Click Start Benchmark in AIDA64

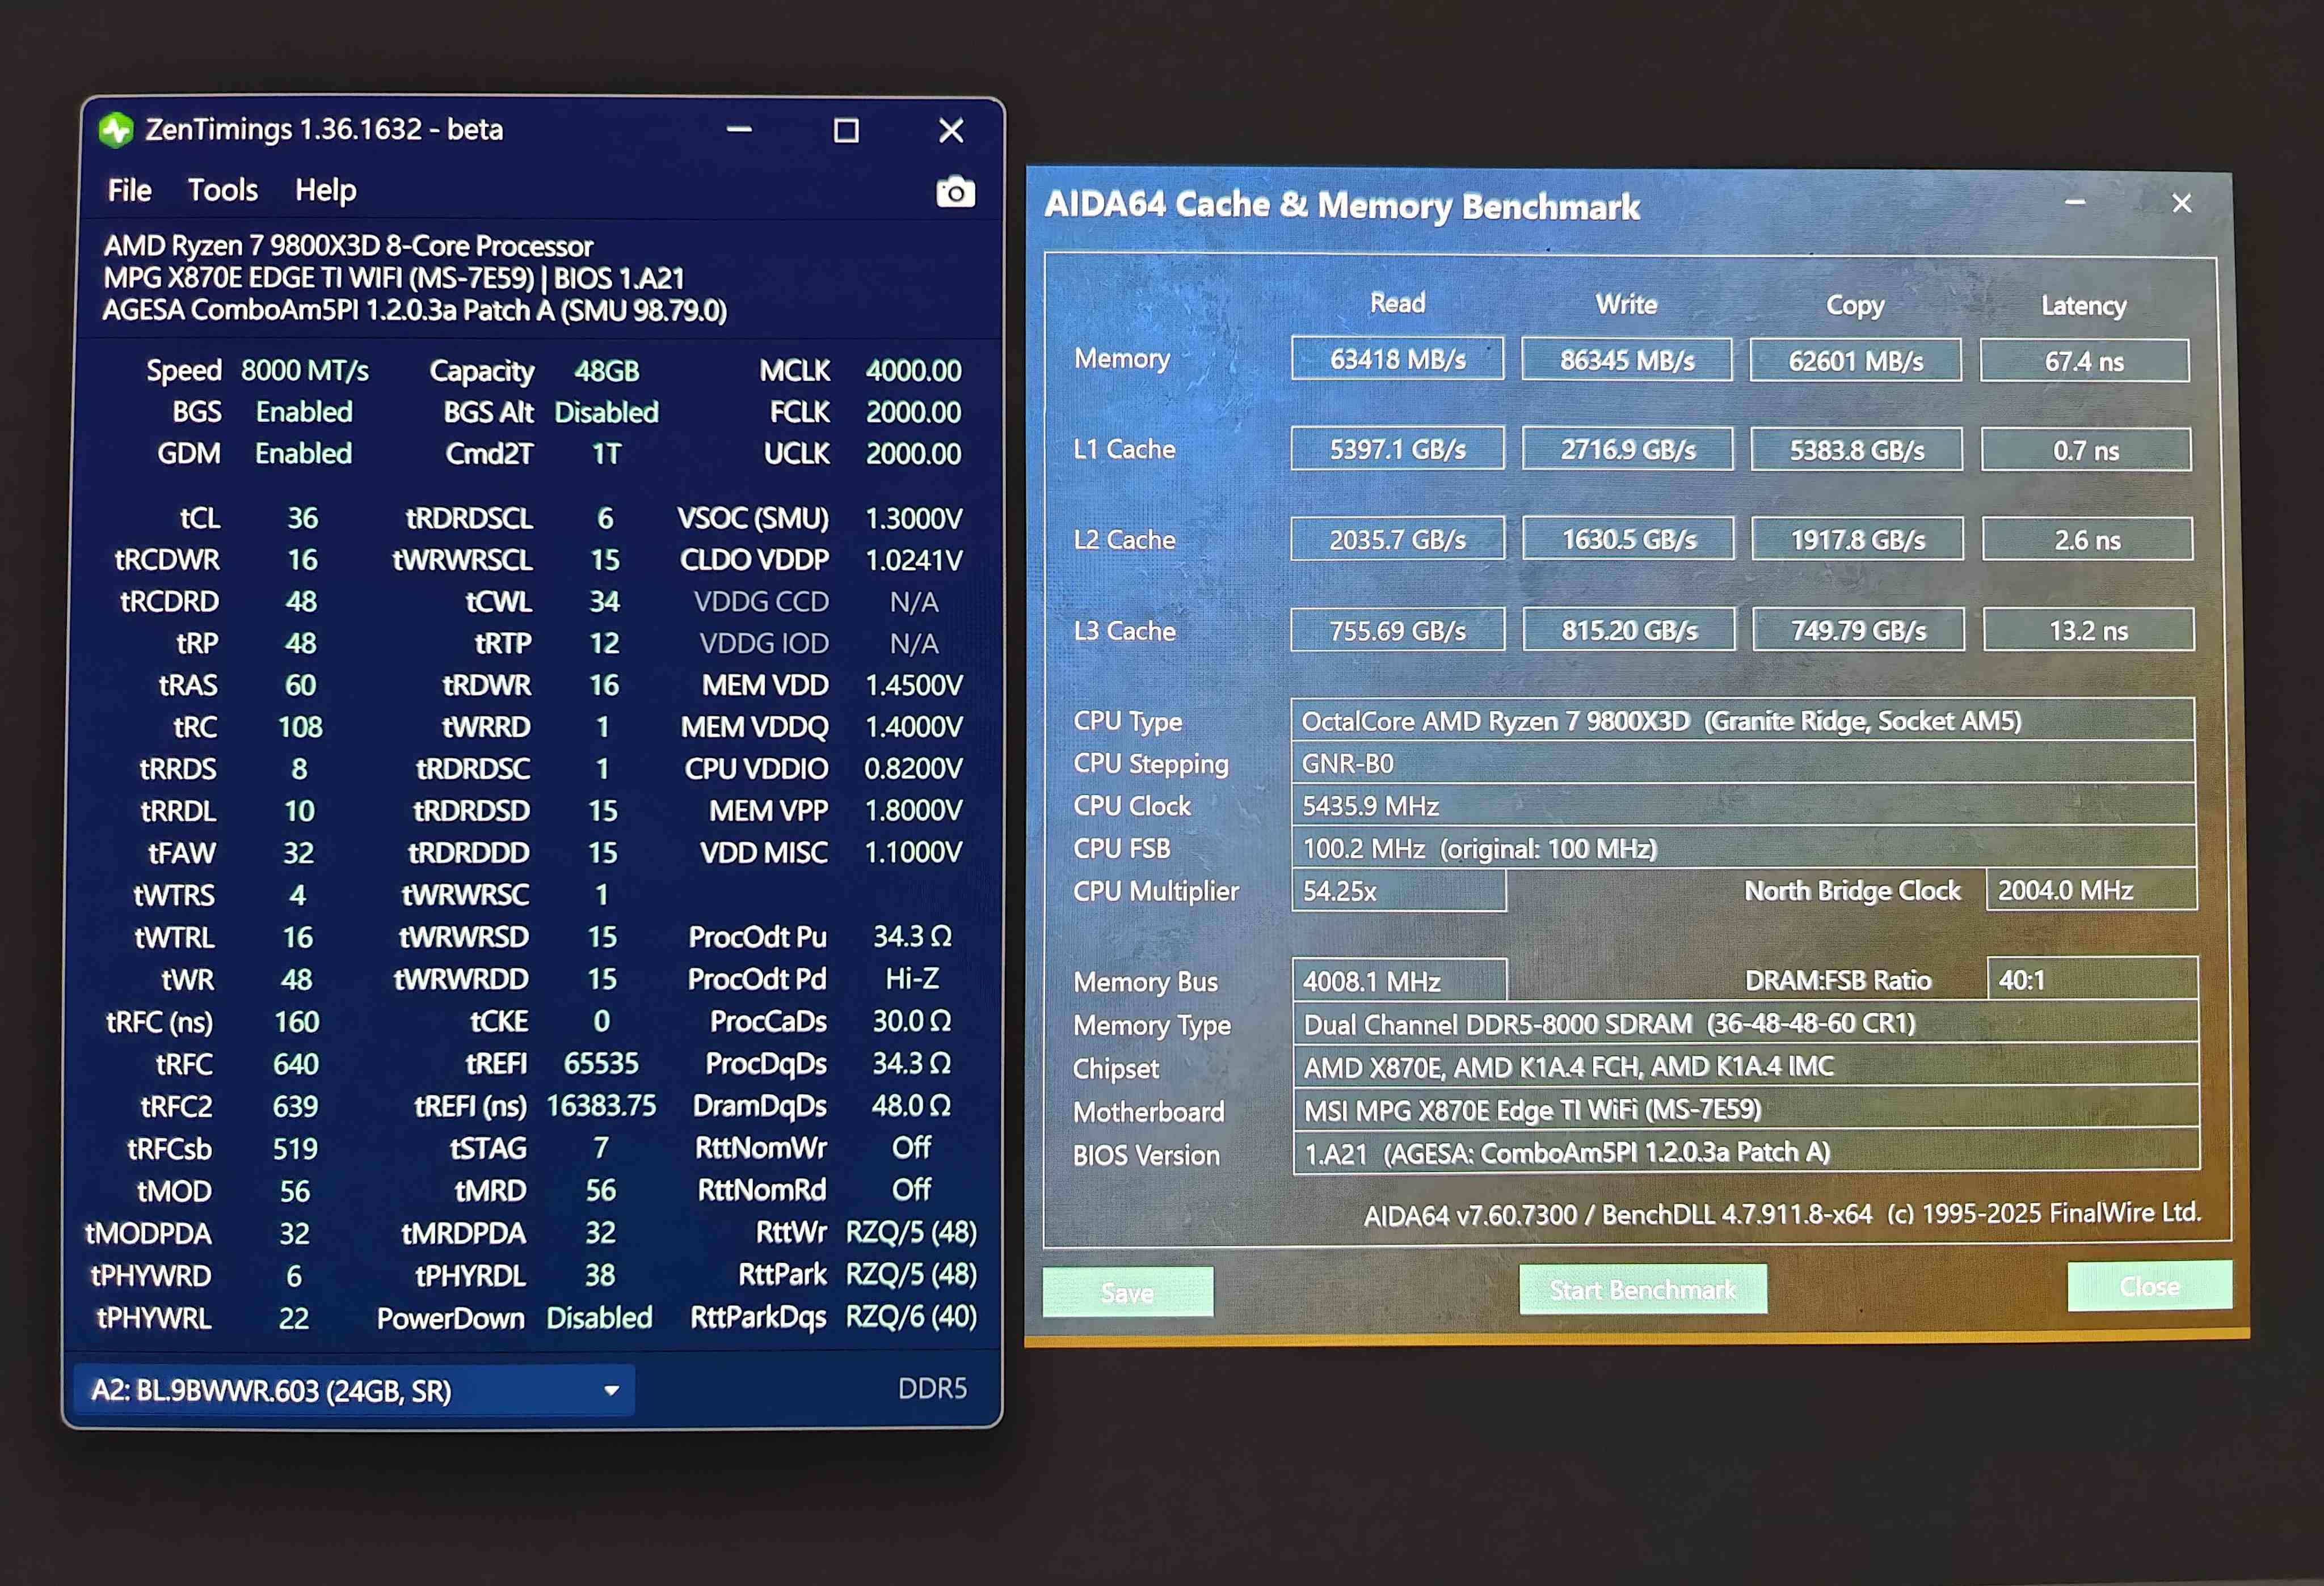[x=1642, y=1289]
